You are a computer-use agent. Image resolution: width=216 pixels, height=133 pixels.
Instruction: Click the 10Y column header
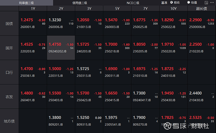click(x=173, y=9)
